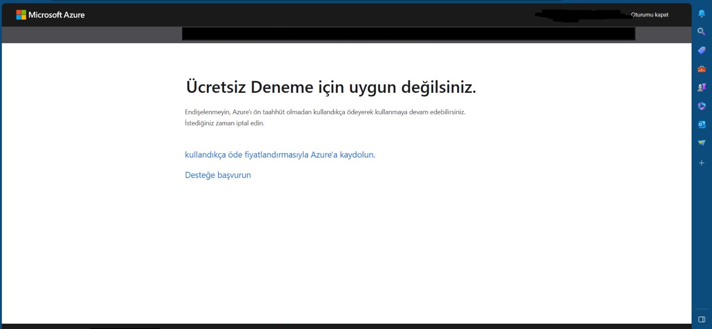The height and width of the screenshot is (329, 712).
Task: Click the sidebar toggle icon at bottom
Action: pyautogui.click(x=702, y=320)
